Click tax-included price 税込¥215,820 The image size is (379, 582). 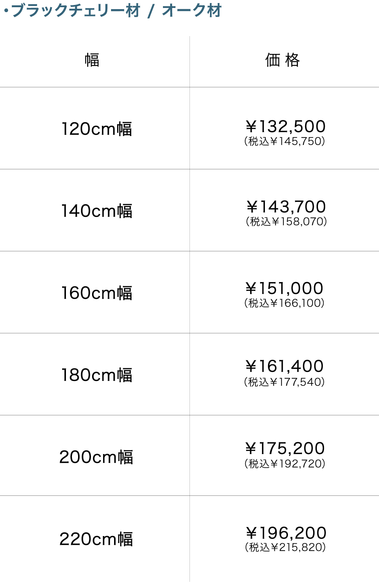(x=285, y=547)
